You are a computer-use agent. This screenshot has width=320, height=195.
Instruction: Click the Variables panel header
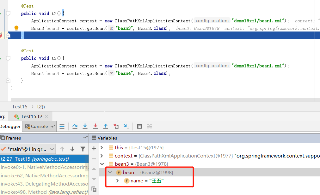pyautogui.click(x=205, y=138)
